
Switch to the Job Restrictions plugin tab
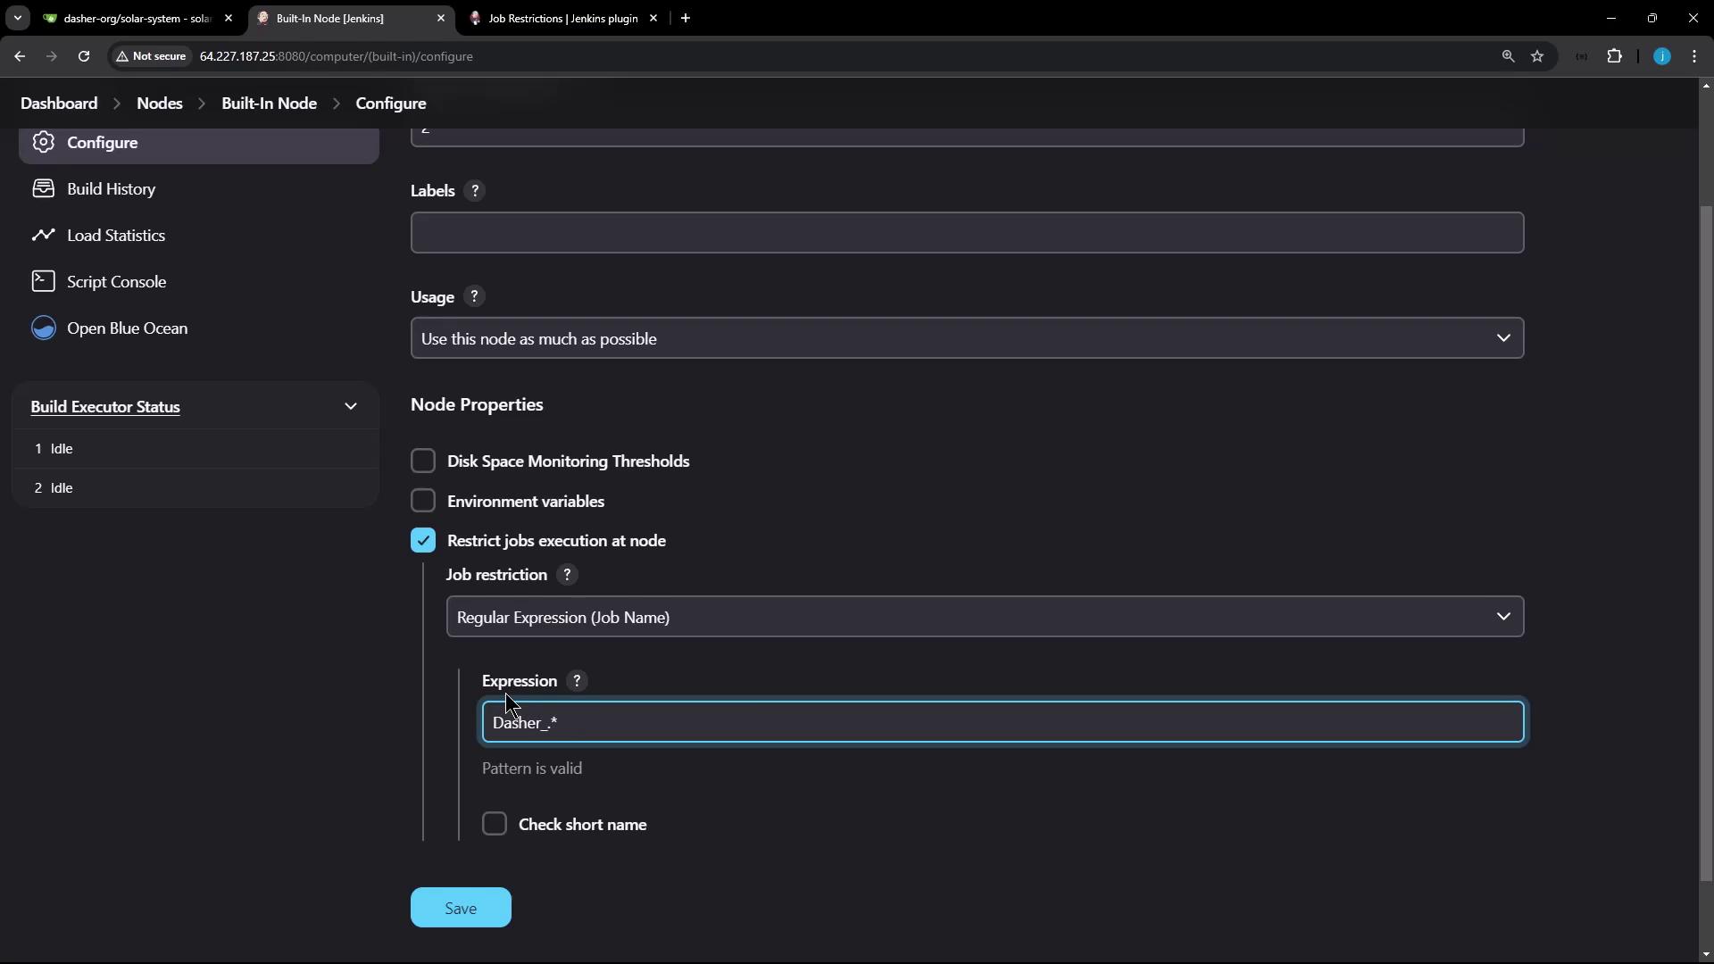(x=562, y=18)
